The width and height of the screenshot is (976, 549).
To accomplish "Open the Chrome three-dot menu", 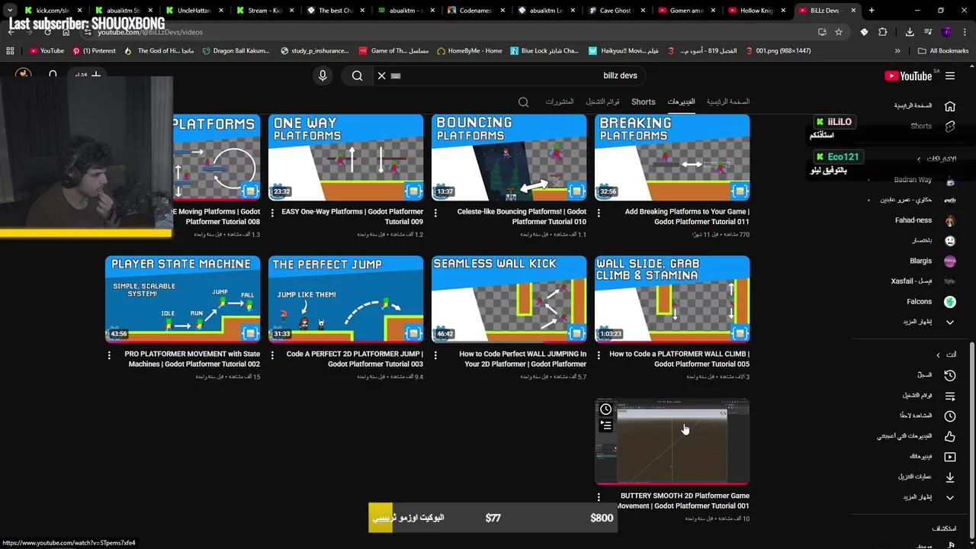I will coord(965,32).
